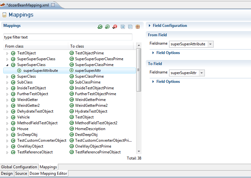Viewport: 251px width, 178px height.
Task: Click the InsideTestObjectPrime destination class
Action: (x=94, y=88)
